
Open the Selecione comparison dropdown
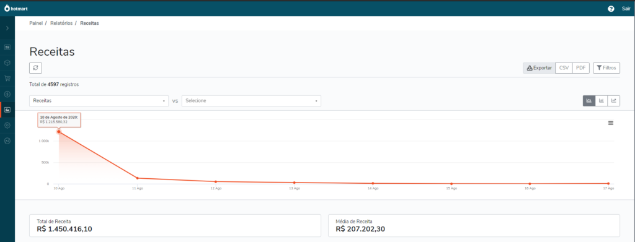click(252, 101)
